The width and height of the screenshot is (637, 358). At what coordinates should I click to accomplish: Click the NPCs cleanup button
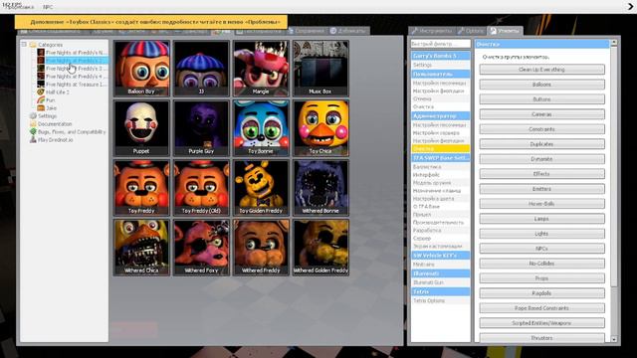(541, 249)
